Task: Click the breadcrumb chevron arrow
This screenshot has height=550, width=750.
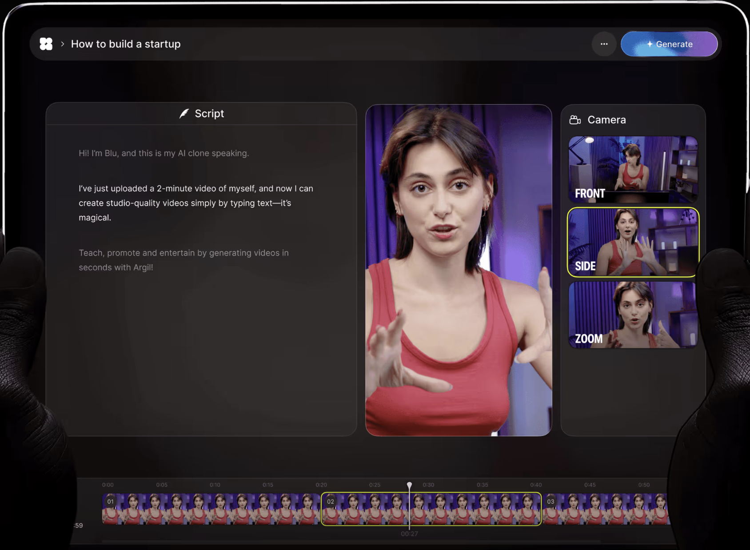Action: click(x=63, y=44)
